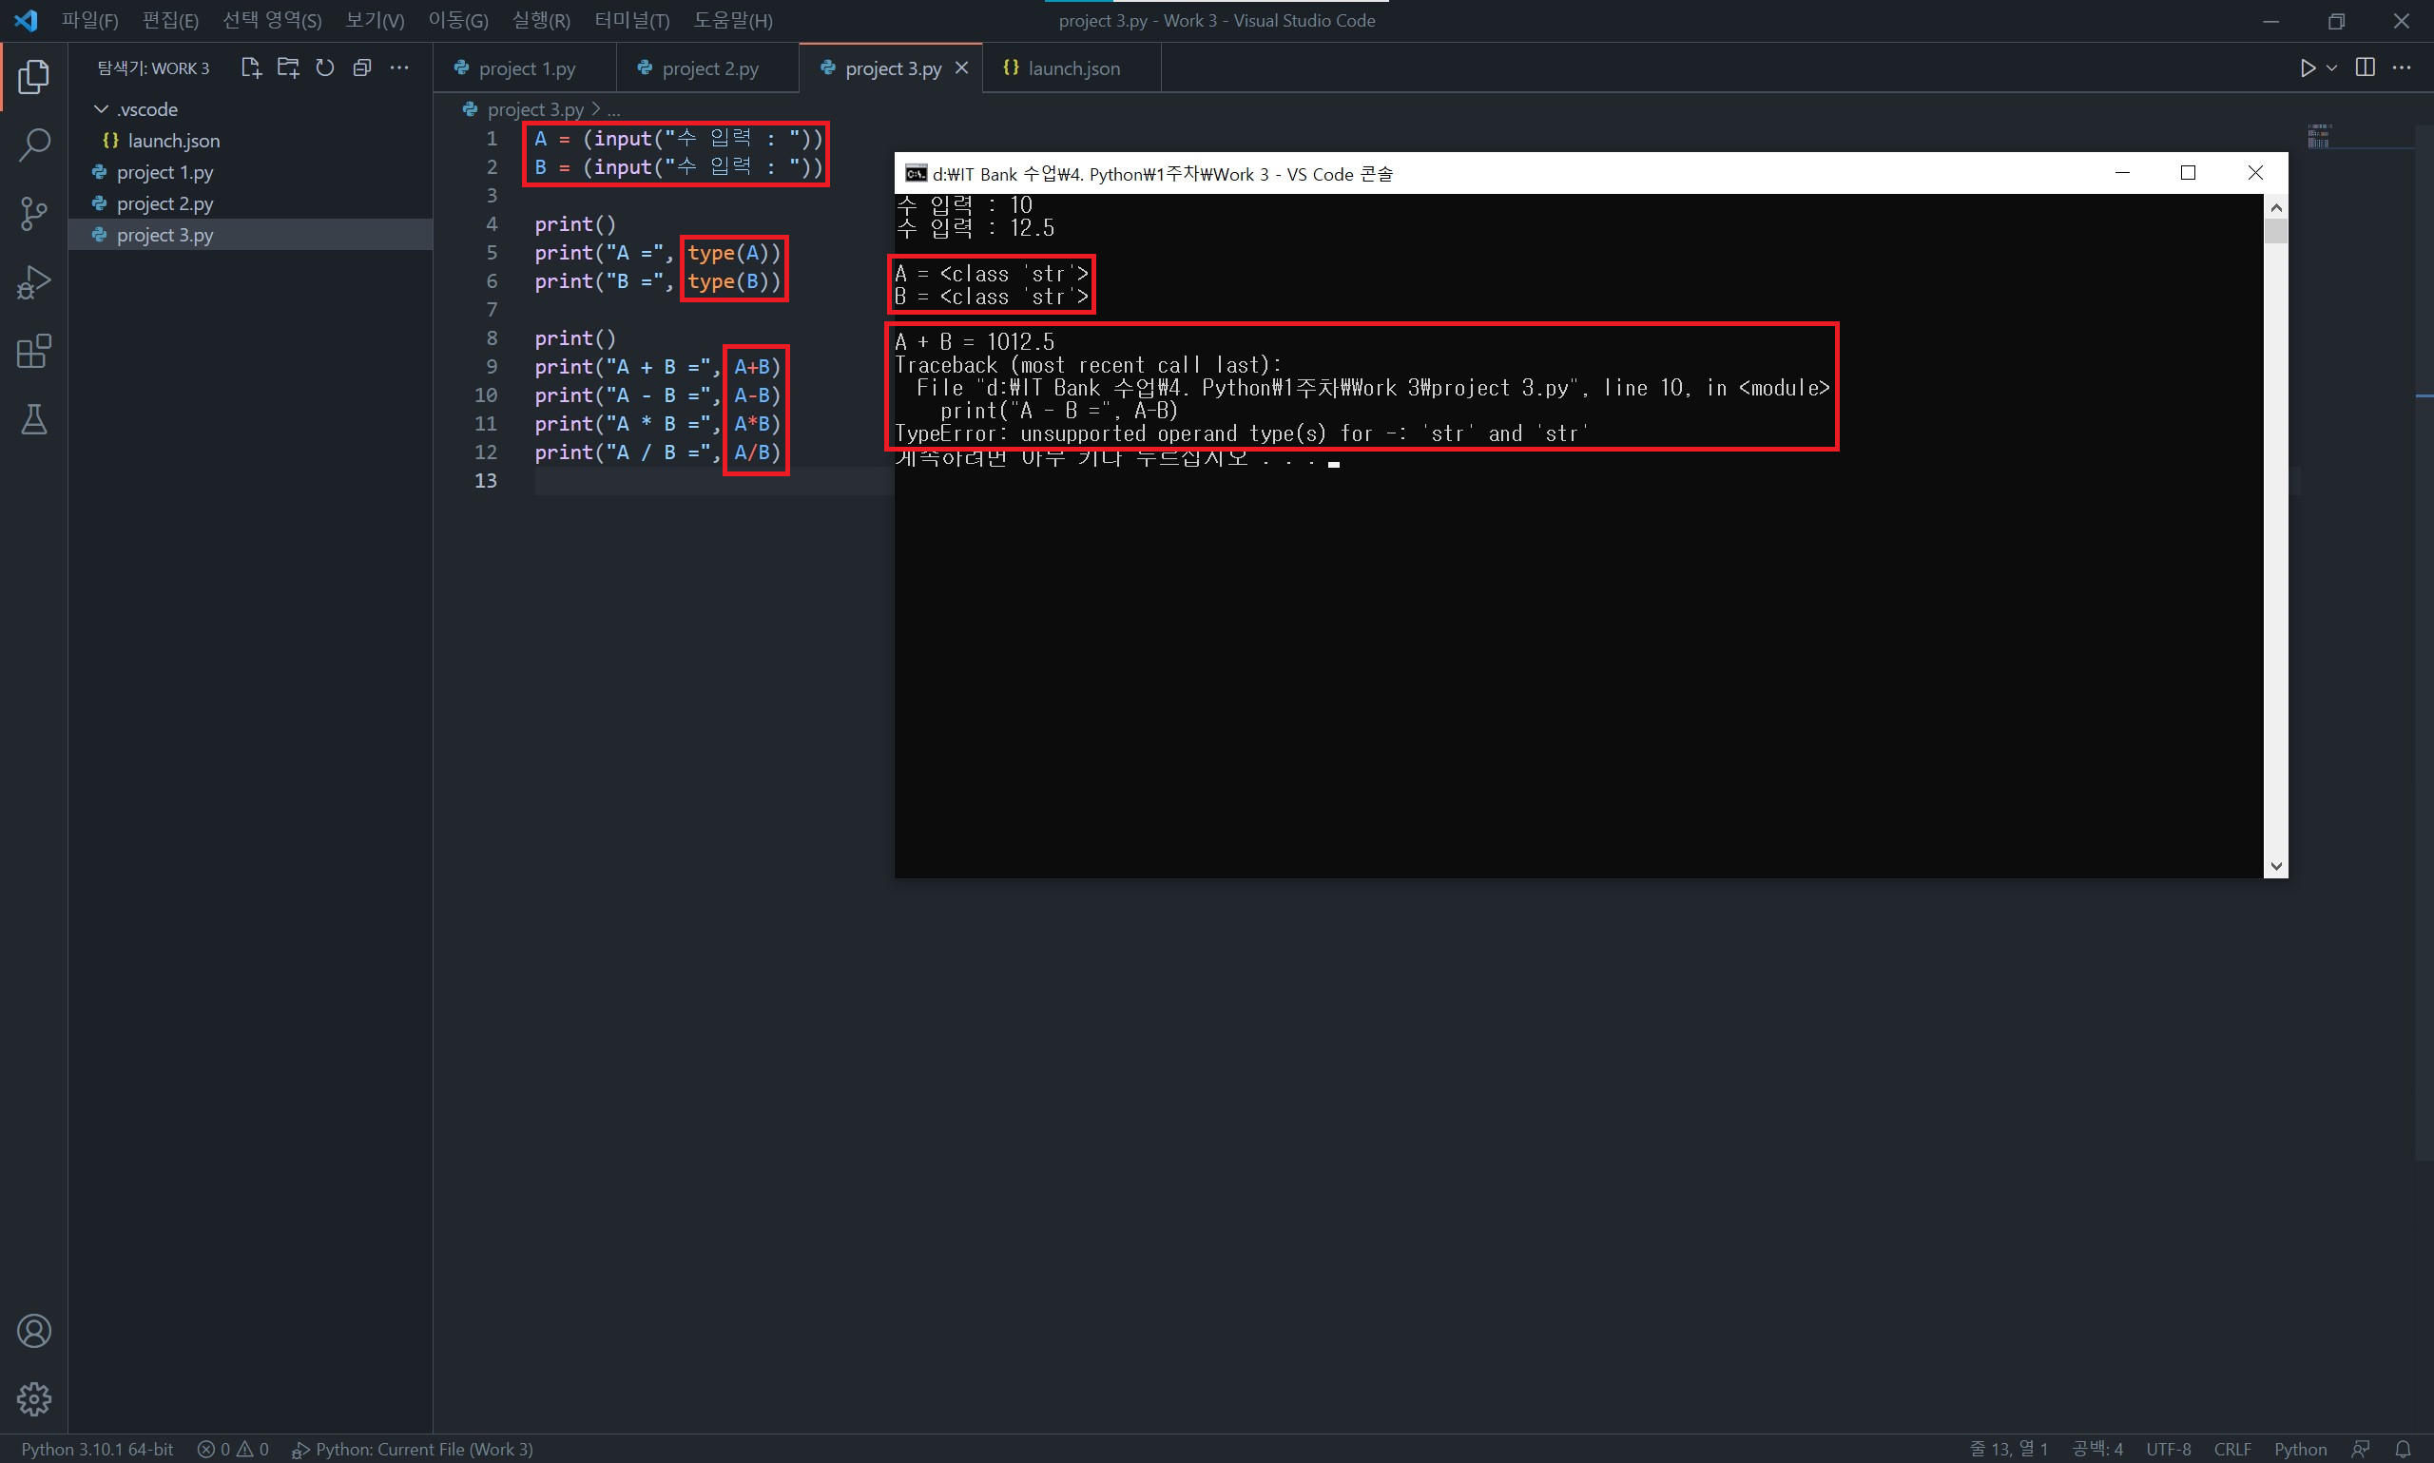The height and width of the screenshot is (1463, 2434).
Task: Open the Testing flask view
Action: click(x=33, y=420)
